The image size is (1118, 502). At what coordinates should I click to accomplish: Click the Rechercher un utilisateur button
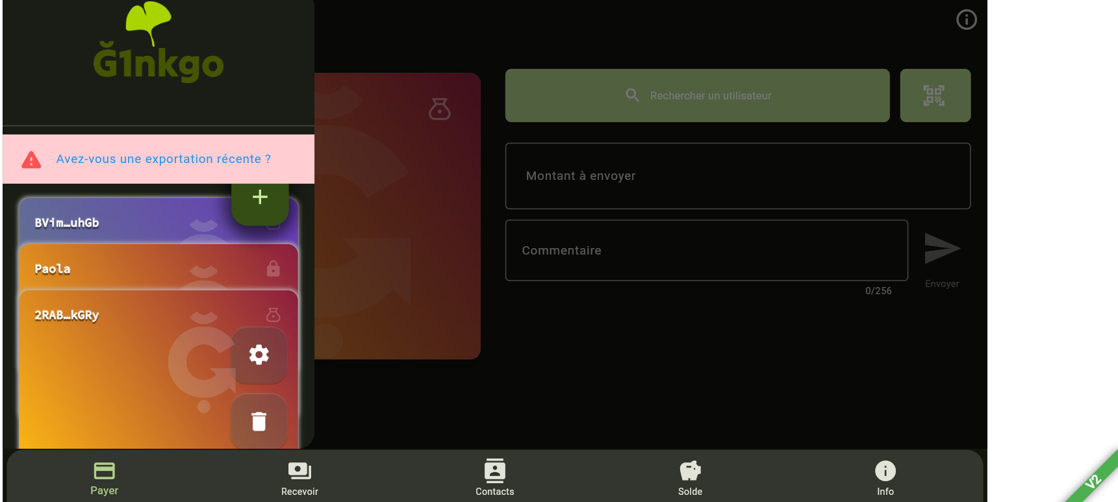697,95
